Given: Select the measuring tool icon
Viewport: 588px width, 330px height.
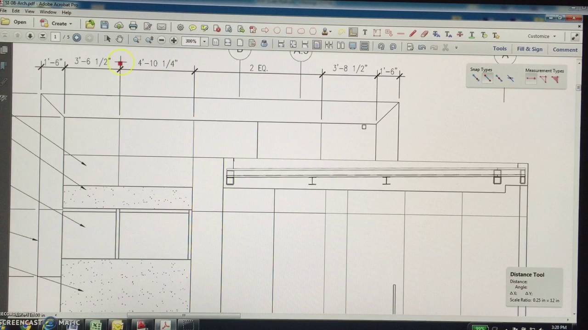Looking at the screenshot, I should [353, 32].
